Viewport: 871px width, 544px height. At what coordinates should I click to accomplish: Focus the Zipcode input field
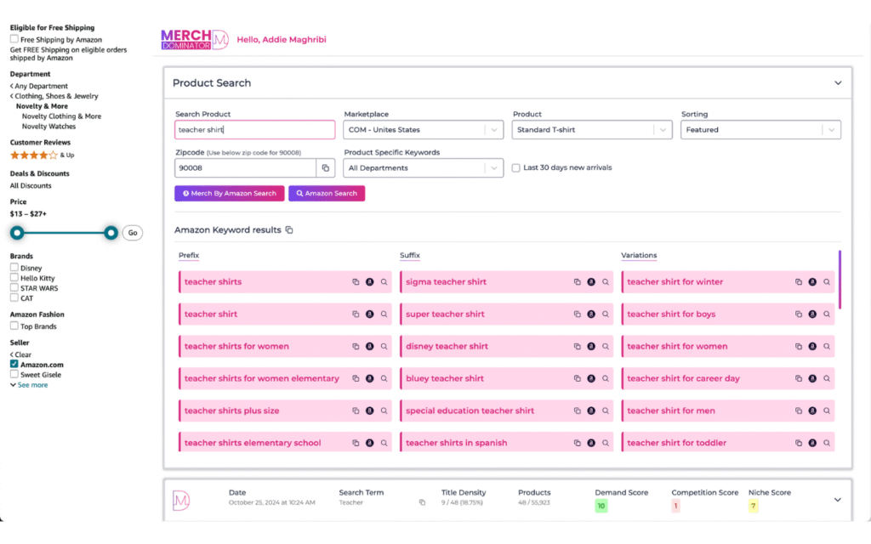(x=245, y=167)
